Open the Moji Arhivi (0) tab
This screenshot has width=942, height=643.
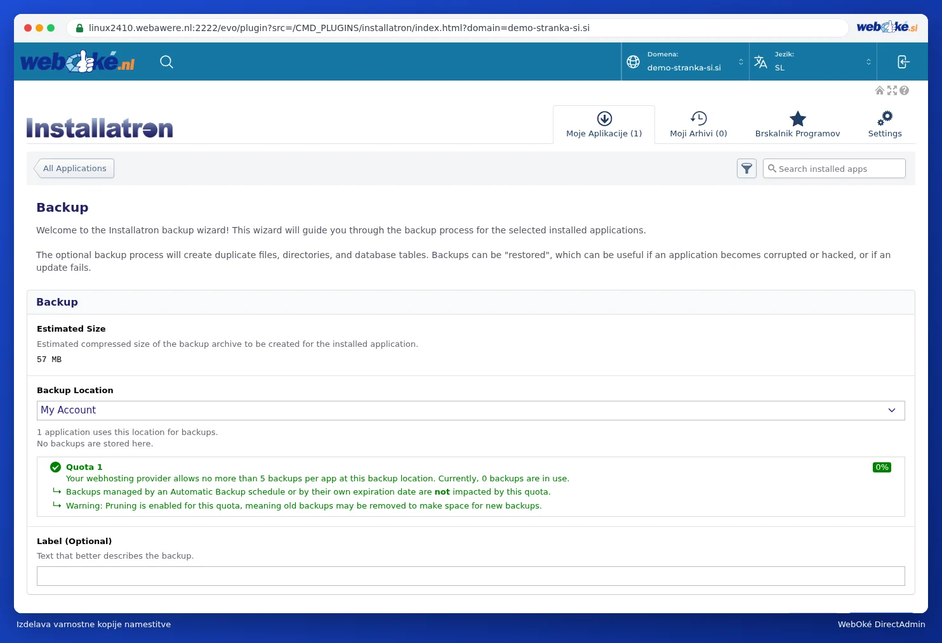click(699, 125)
